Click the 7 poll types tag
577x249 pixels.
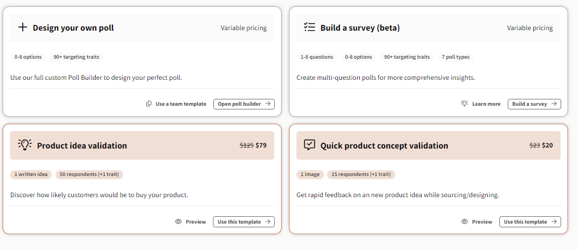click(x=455, y=57)
